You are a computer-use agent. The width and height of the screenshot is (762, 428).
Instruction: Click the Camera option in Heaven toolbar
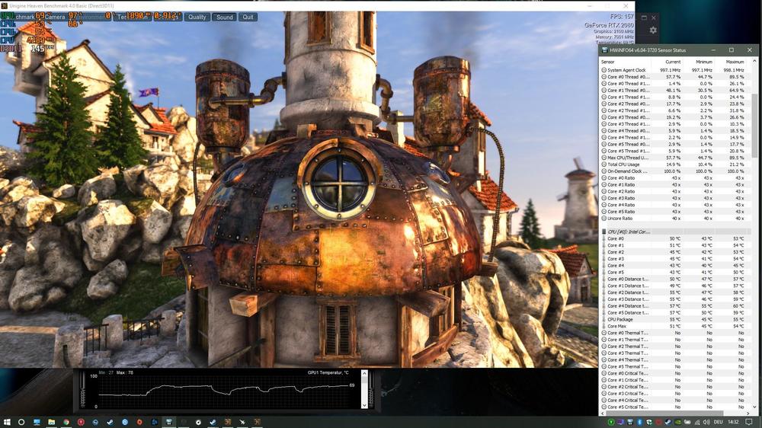(55, 17)
